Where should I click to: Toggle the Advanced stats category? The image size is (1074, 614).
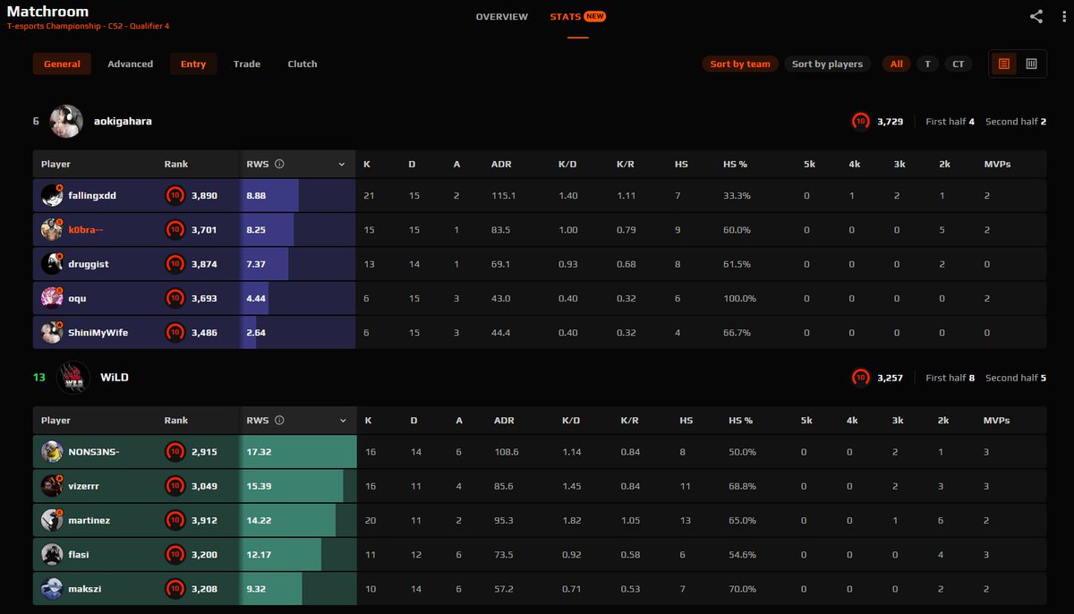[131, 64]
